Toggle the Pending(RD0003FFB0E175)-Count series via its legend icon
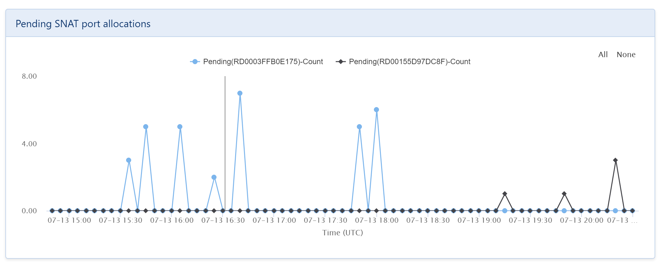The width and height of the screenshot is (665, 266). point(195,62)
